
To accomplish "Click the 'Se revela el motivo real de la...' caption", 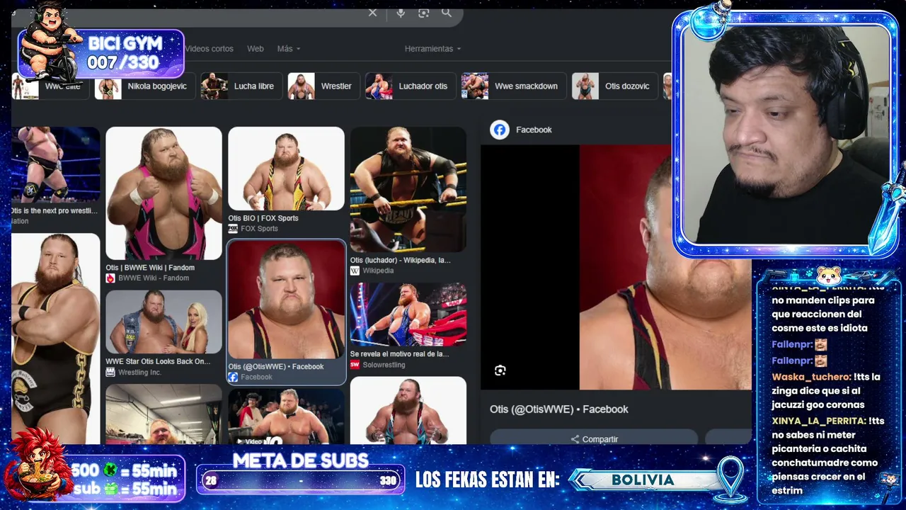I will [x=399, y=354].
